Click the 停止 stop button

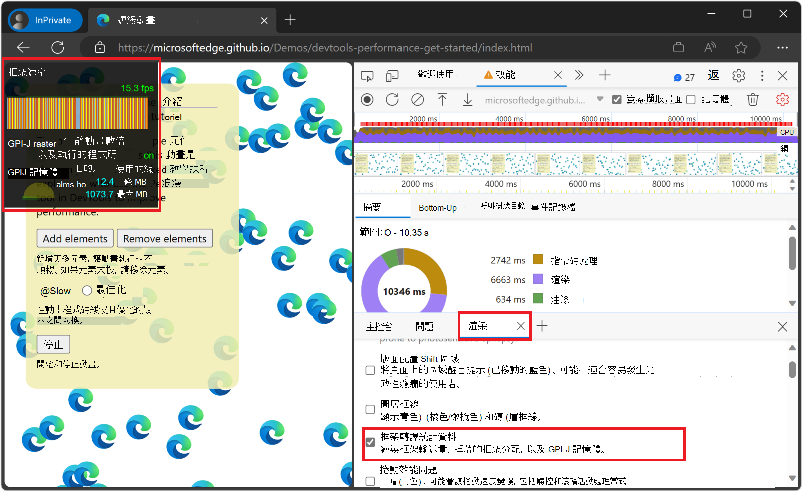pos(53,344)
